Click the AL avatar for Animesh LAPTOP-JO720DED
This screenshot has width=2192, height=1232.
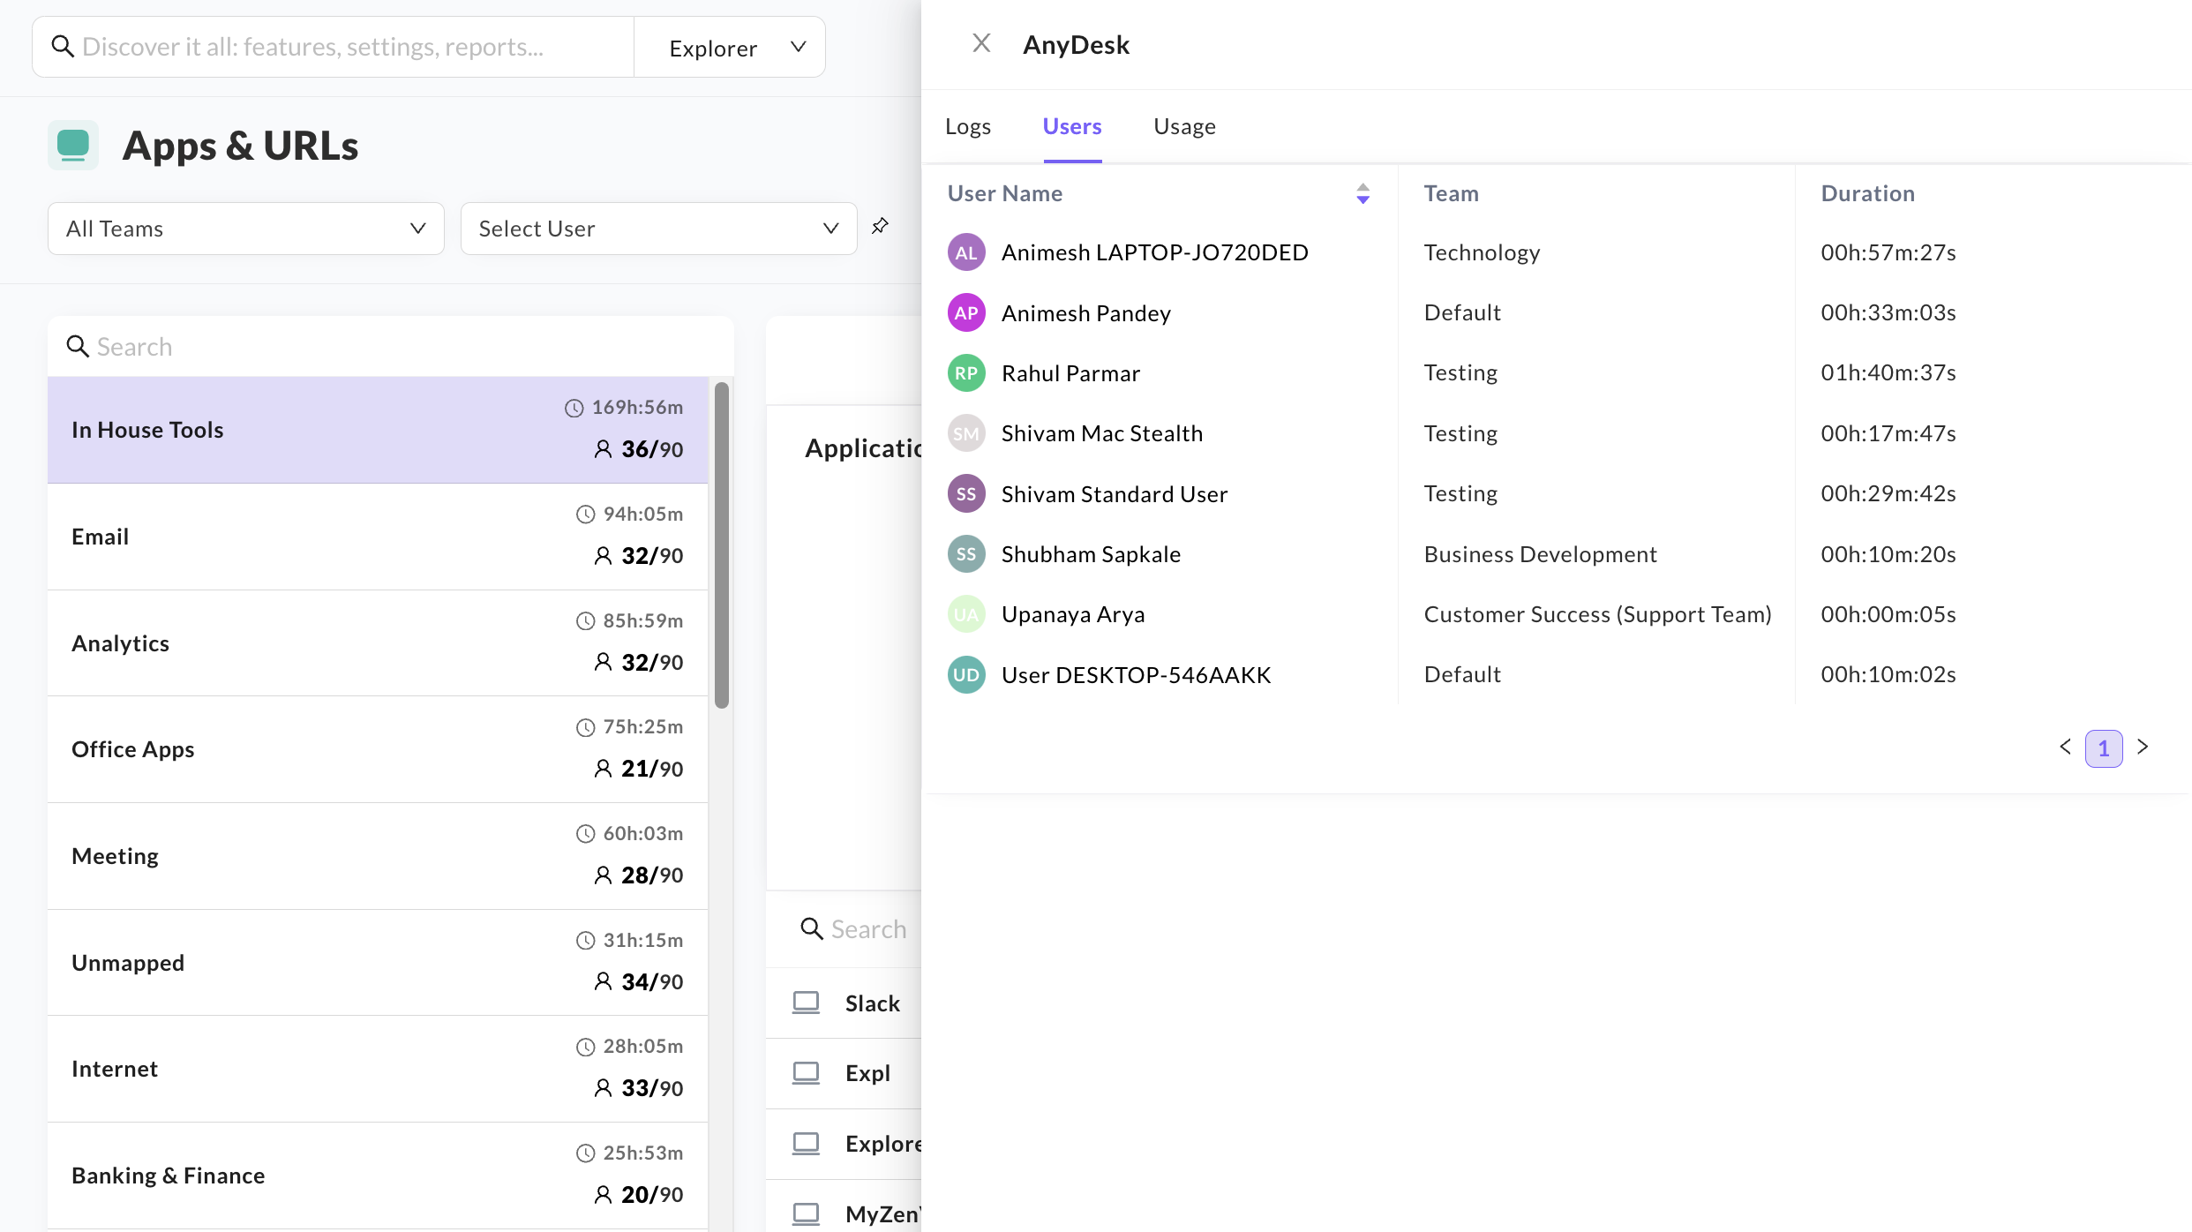point(966,252)
